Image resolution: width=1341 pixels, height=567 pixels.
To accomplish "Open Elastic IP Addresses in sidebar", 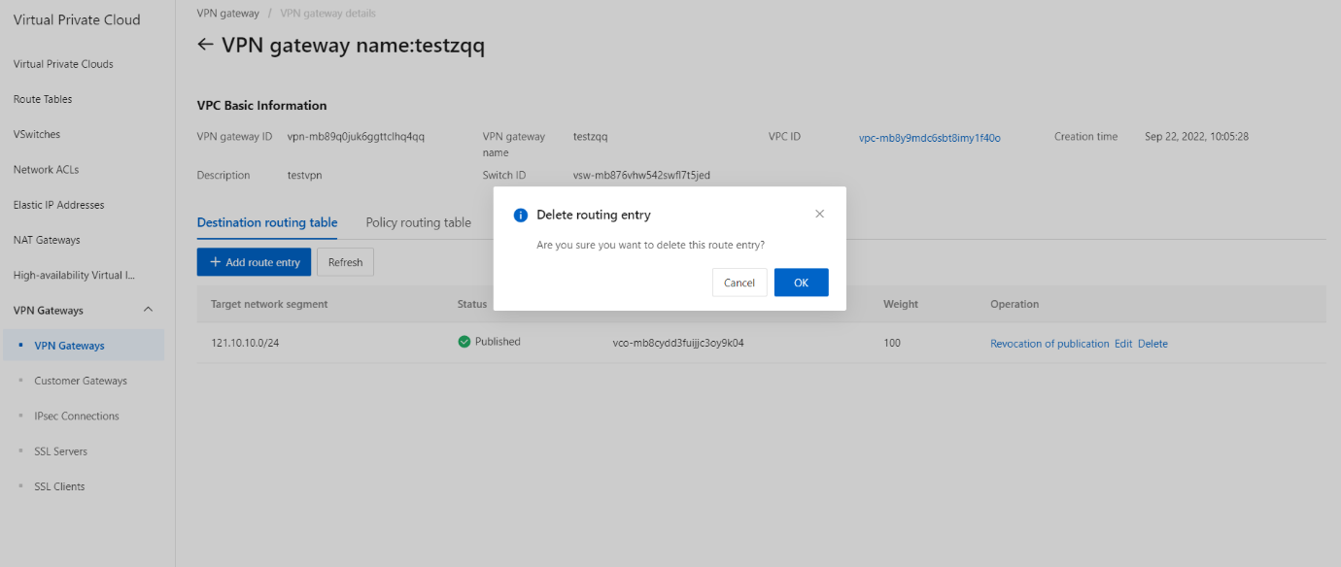I will pos(58,205).
